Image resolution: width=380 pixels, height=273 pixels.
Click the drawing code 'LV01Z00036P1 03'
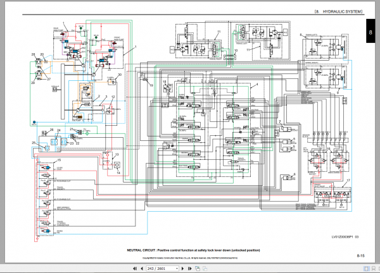(345, 237)
